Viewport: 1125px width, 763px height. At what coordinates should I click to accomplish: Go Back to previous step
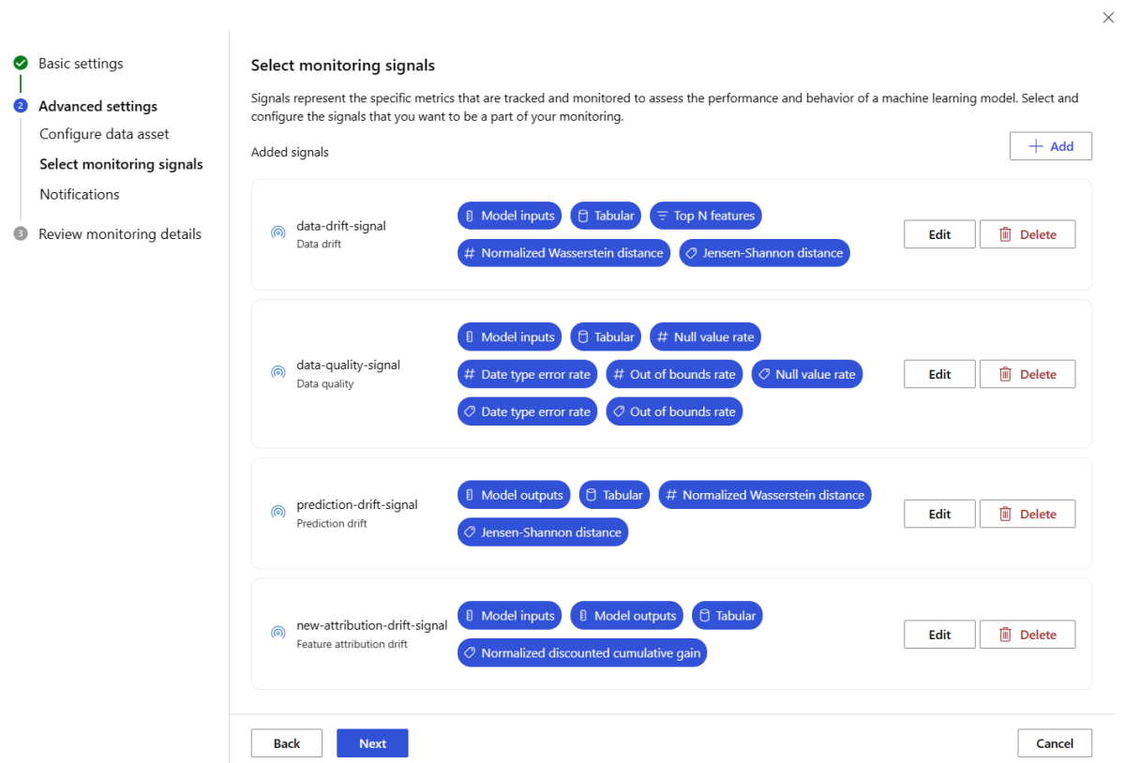[287, 743]
